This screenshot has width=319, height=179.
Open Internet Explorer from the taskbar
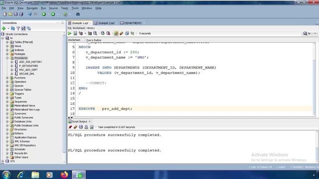(x=21, y=175)
